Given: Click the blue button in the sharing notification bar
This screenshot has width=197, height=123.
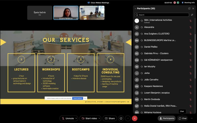Looking at the screenshot, I should coord(77,98).
